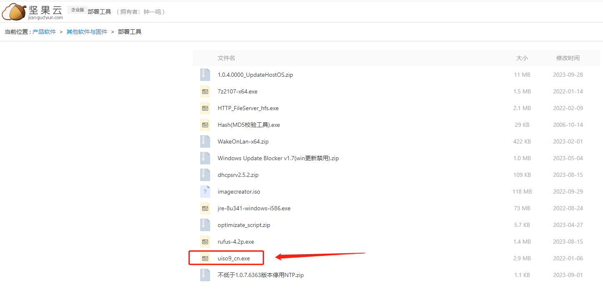Click size 118 MB of imagecreator.iso
This screenshot has width=603, height=295.
click(x=522, y=192)
